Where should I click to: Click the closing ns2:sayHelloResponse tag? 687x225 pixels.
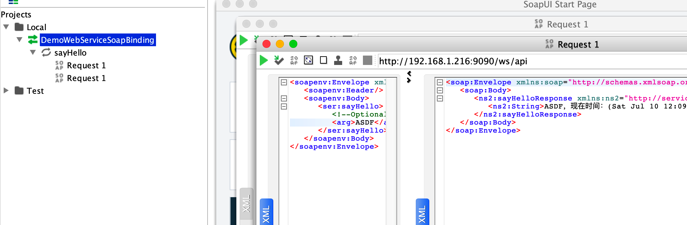click(x=528, y=115)
